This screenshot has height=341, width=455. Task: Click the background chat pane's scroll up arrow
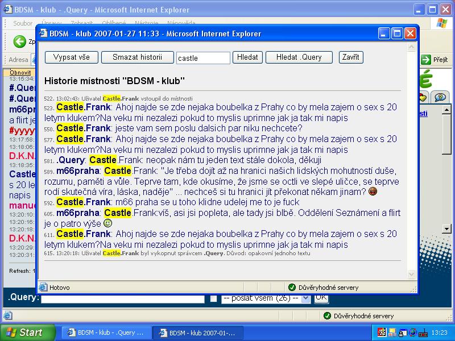pos(446,110)
